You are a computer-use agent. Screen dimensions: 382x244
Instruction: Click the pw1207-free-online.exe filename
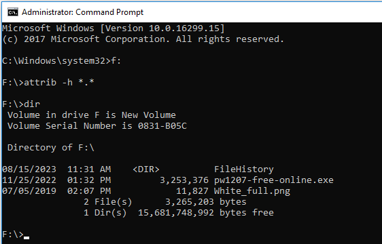point(274,180)
